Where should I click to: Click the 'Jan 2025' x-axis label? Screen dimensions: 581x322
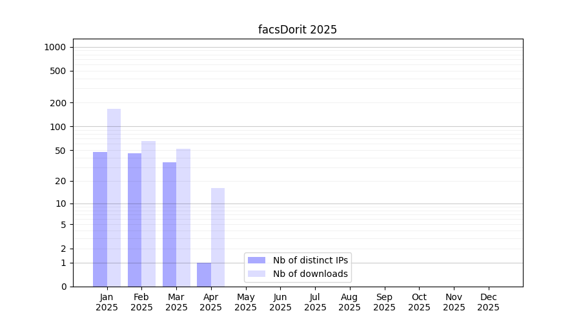pyautogui.click(x=107, y=302)
